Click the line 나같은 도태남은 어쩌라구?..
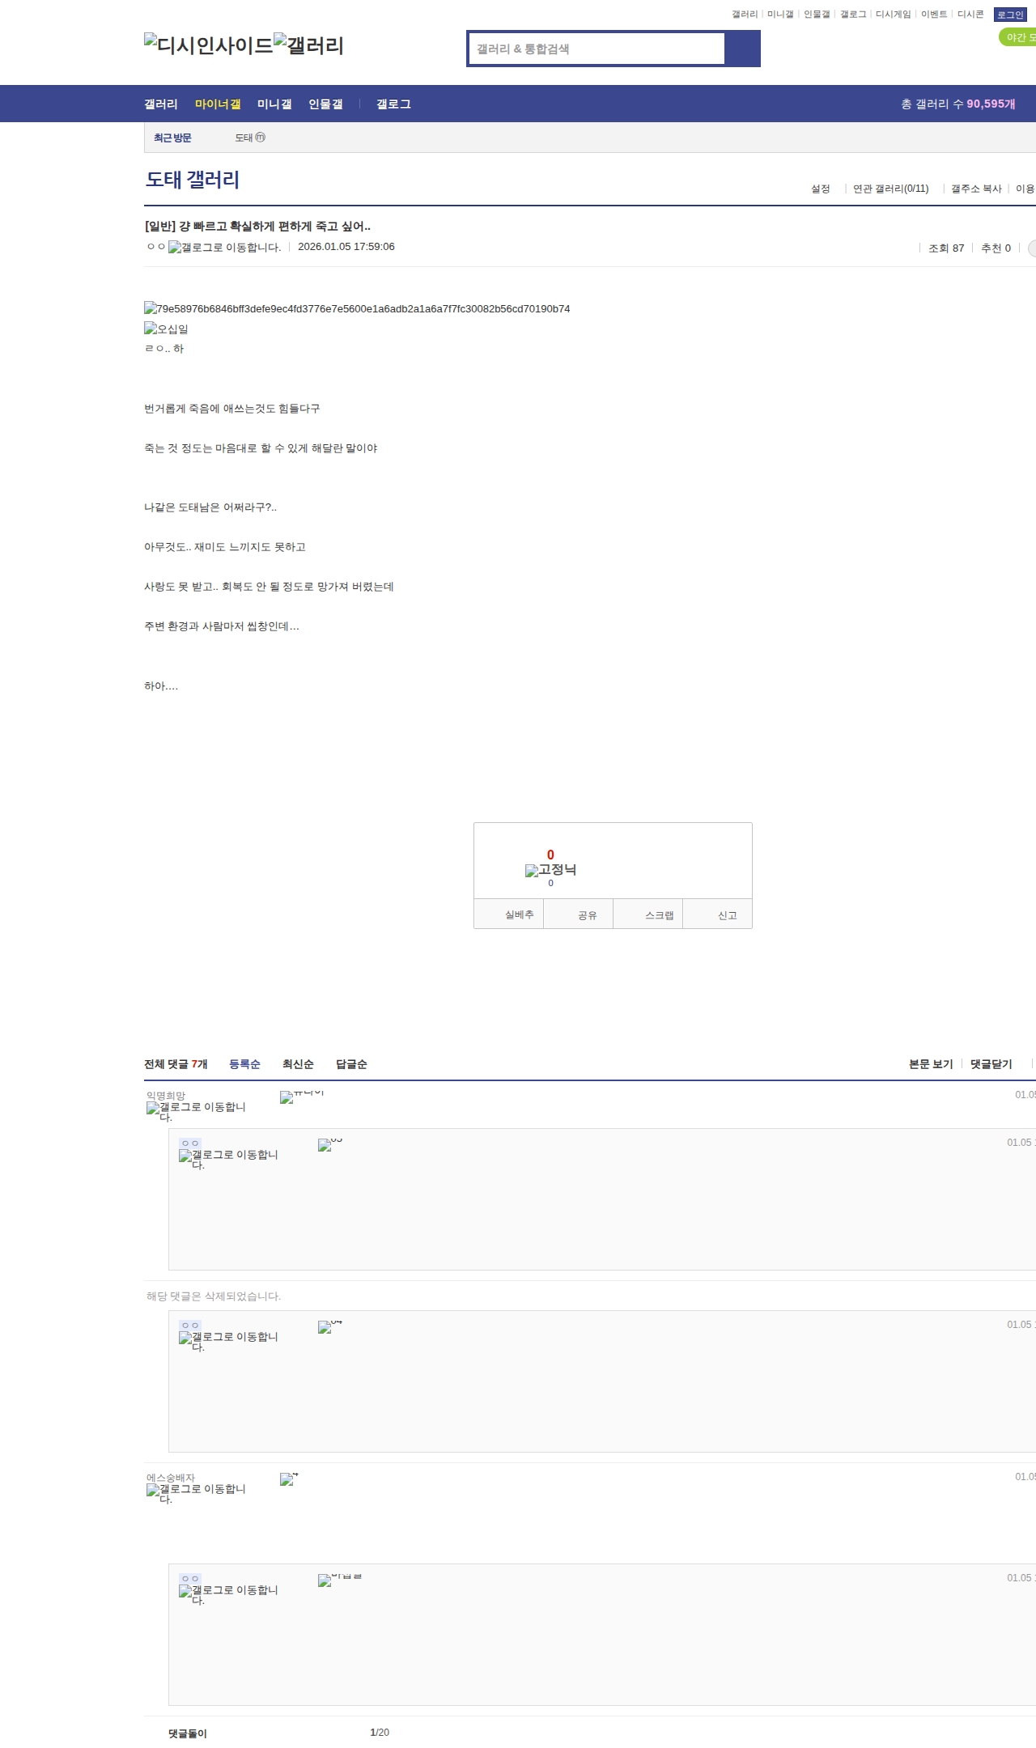This screenshot has height=1748, width=1036. point(210,507)
